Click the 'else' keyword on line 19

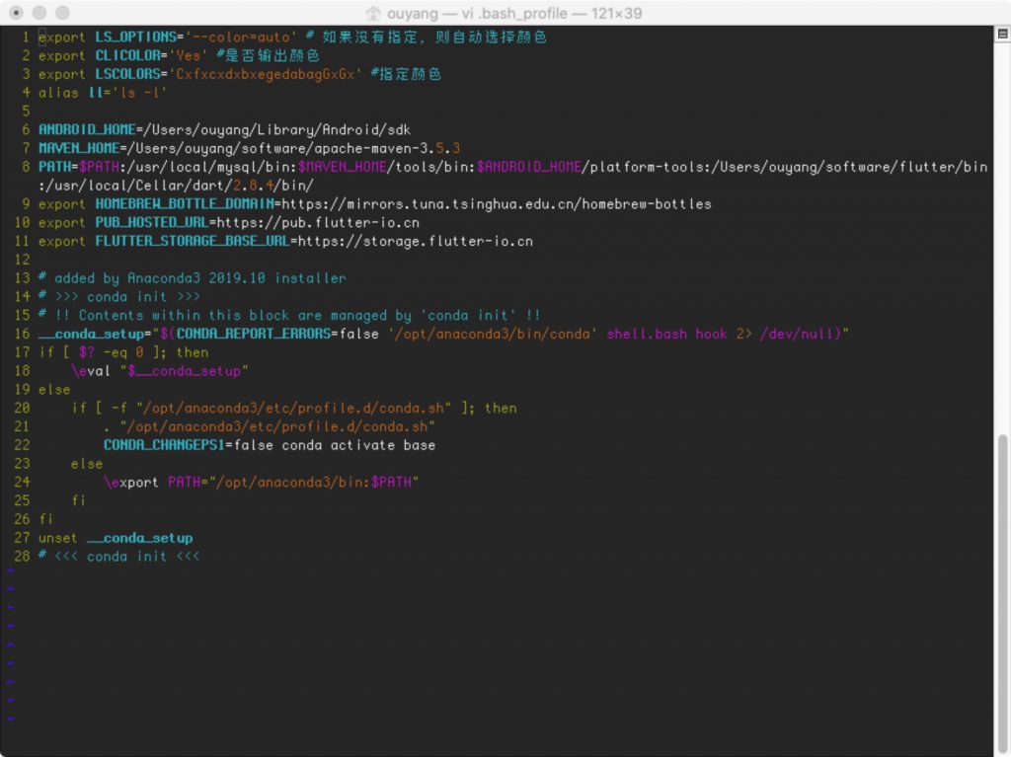tap(54, 390)
